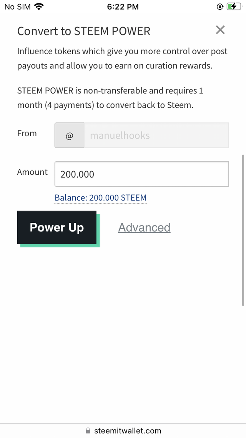Tap the No SIM carrier text
The height and width of the screenshot is (438, 246).
click(x=17, y=7)
